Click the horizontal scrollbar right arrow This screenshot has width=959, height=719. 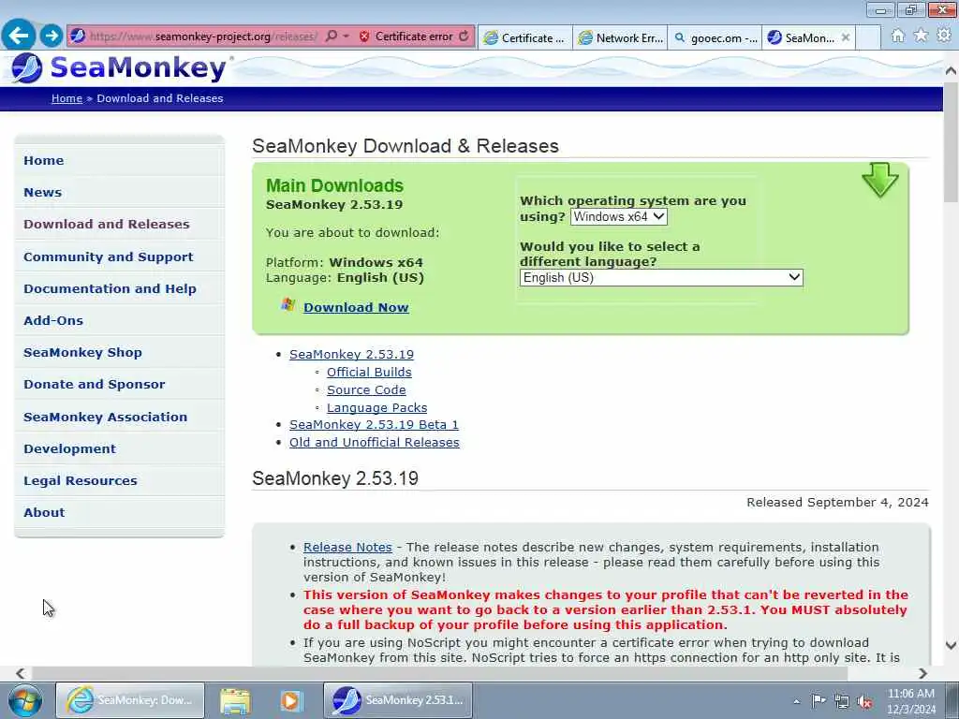(922, 673)
